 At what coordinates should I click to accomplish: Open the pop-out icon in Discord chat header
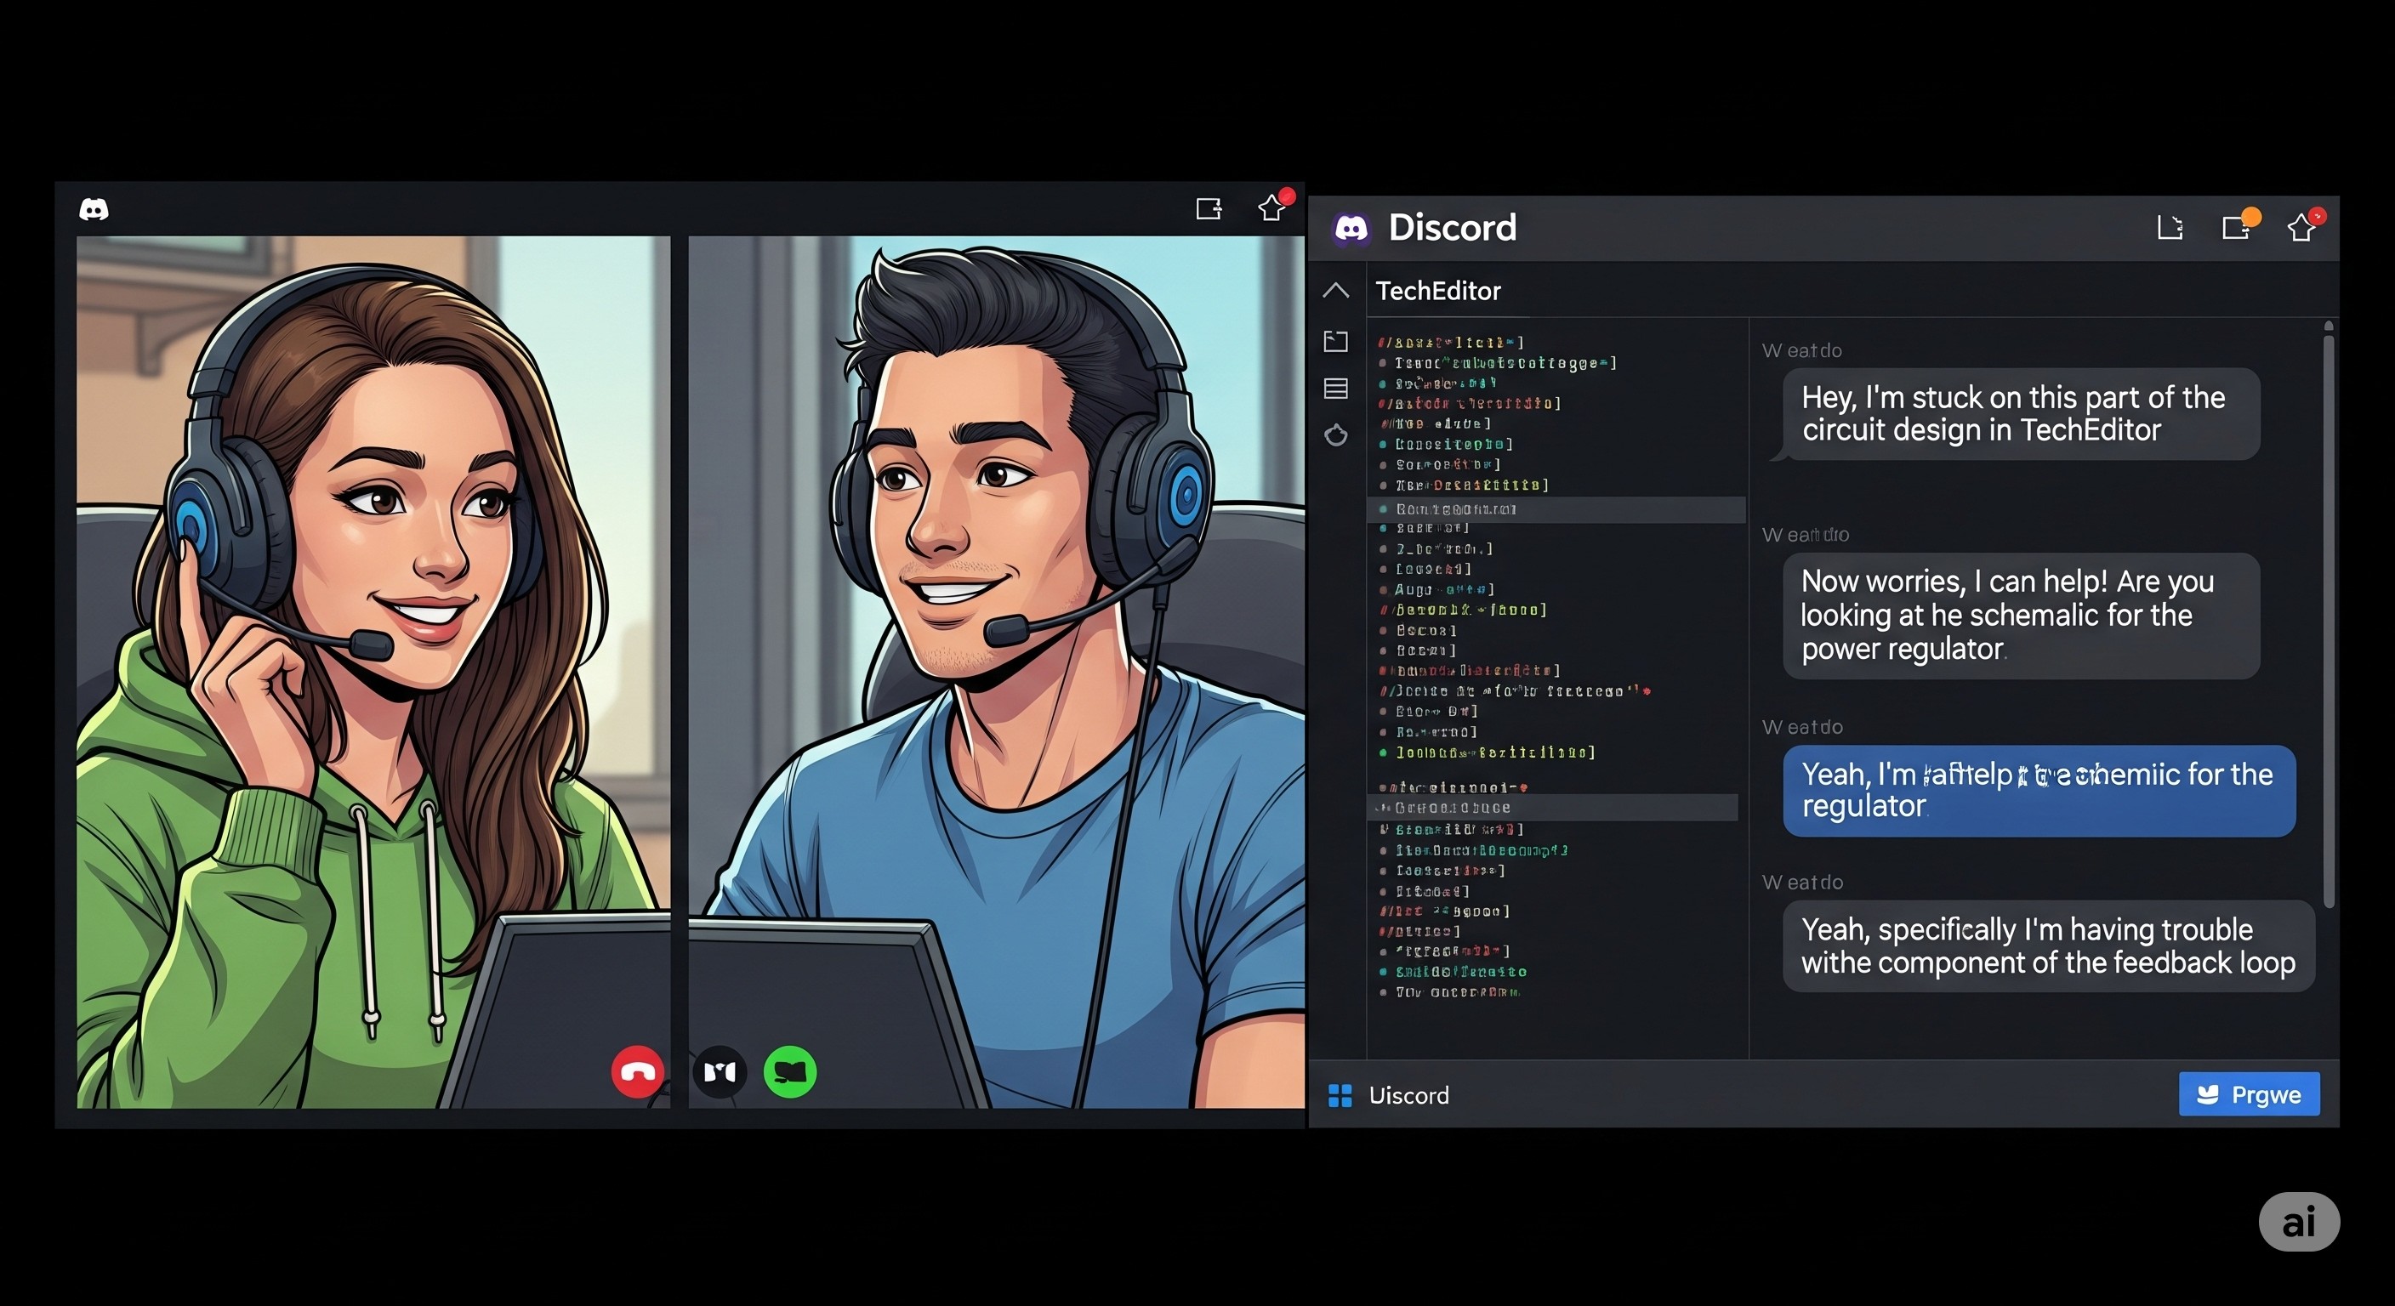click(2170, 227)
